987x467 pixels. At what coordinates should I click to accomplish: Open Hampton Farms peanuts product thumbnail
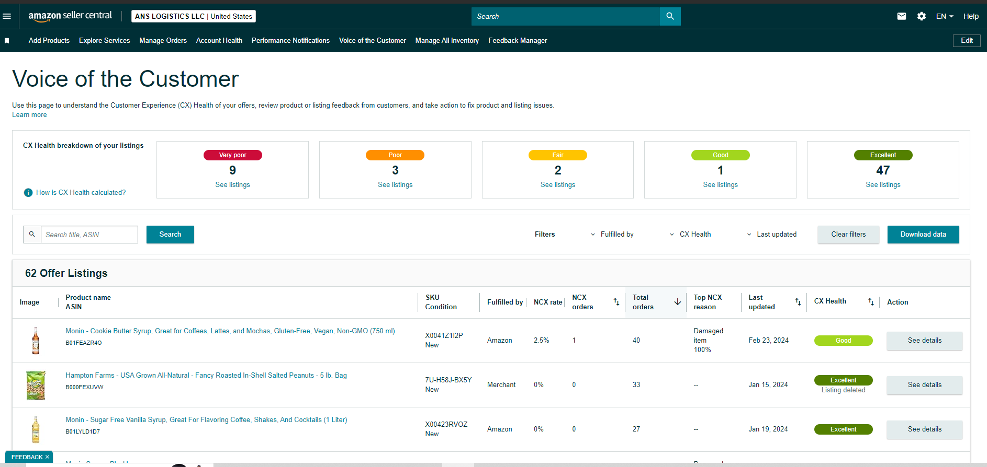pyautogui.click(x=36, y=385)
